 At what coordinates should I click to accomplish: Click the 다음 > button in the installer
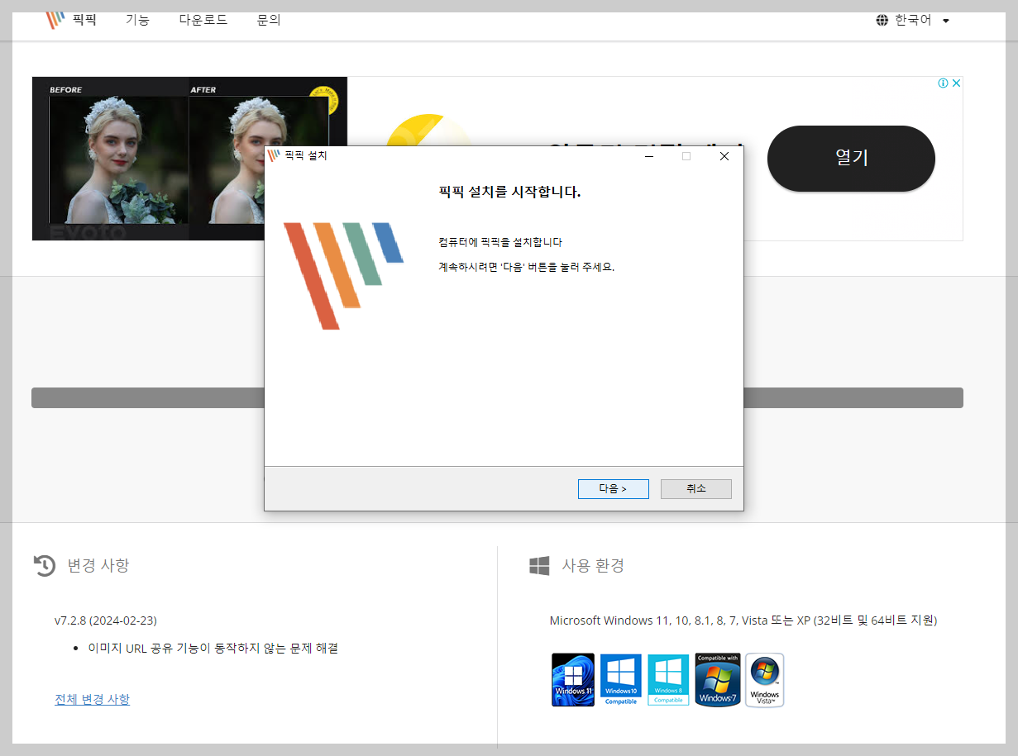[x=613, y=488]
